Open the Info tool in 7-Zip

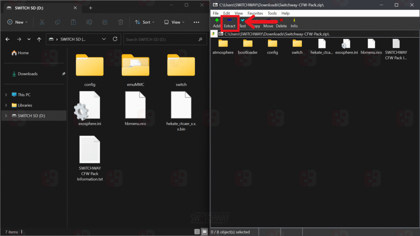coord(294,23)
